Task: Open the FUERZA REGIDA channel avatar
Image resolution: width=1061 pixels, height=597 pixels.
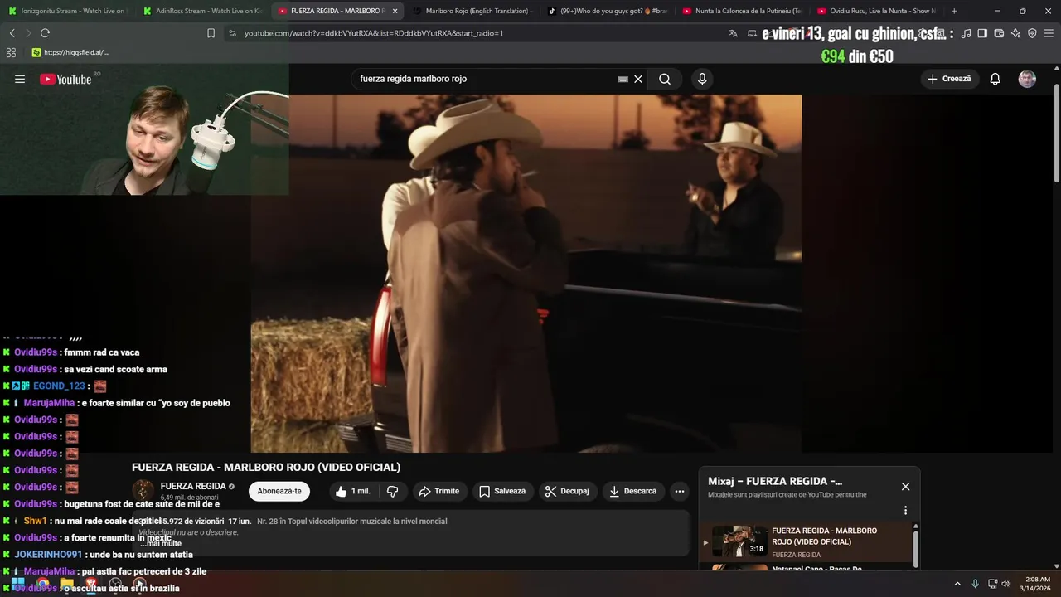Action: click(x=143, y=490)
